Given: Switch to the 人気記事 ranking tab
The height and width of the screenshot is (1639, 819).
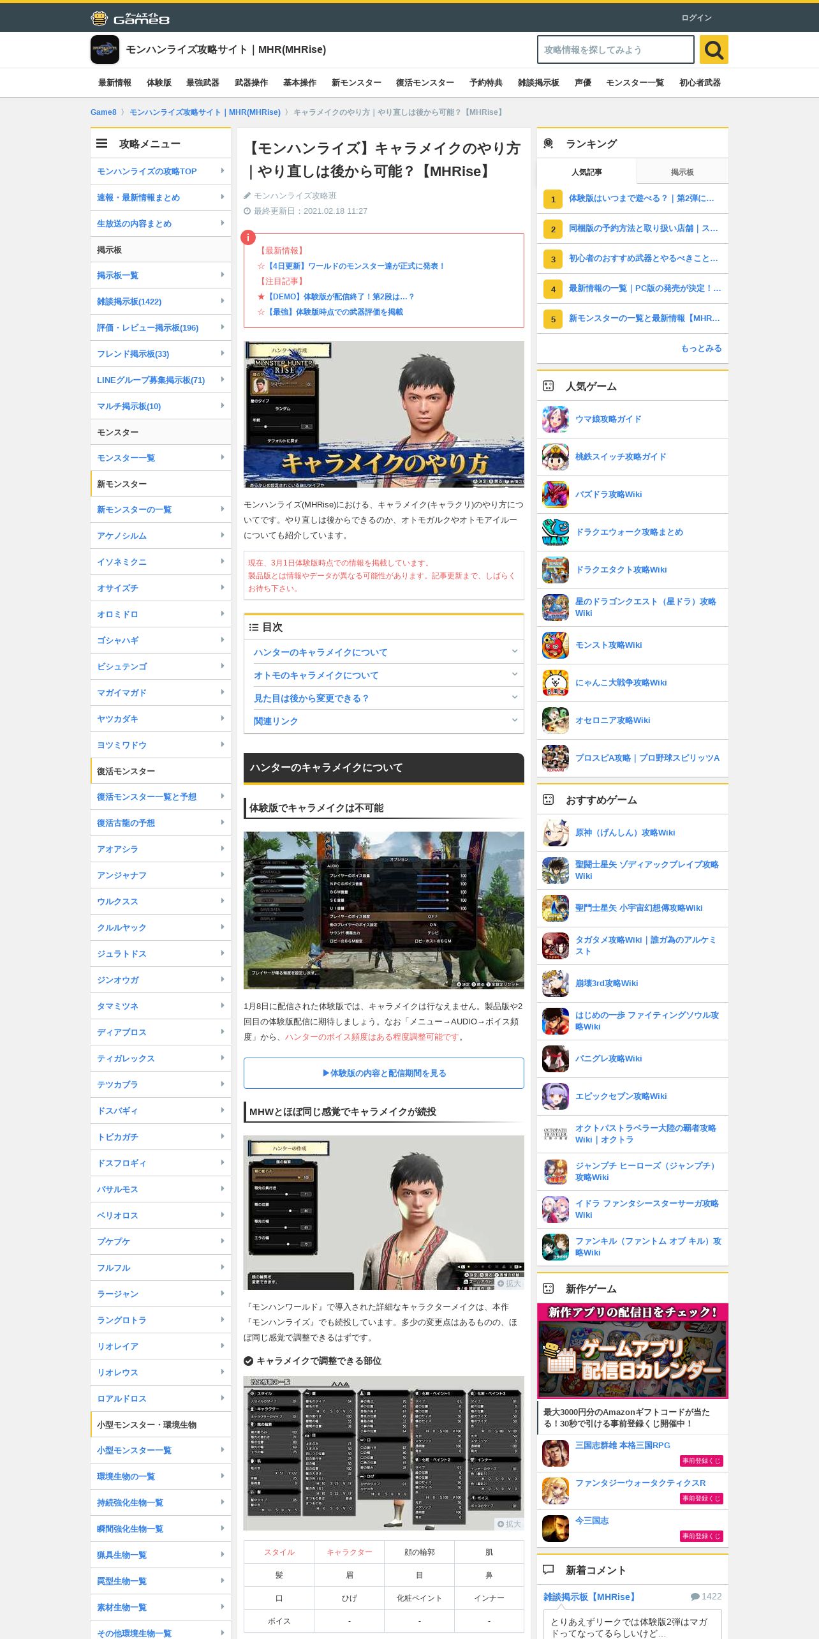Looking at the screenshot, I should click(x=587, y=172).
